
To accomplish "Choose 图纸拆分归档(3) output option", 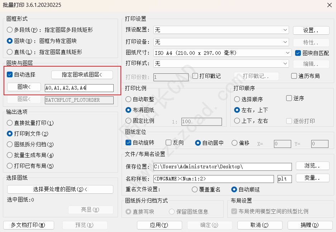I will pos(10,144).
